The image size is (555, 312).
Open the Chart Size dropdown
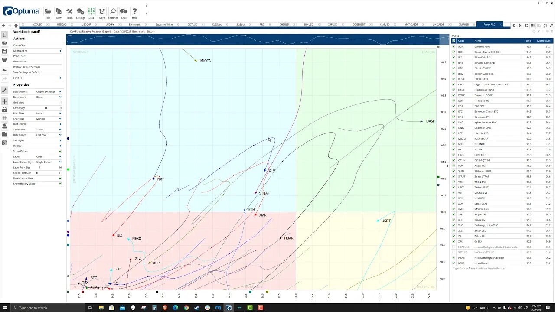point(49,119)
